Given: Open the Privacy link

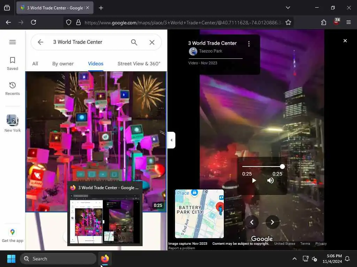Looking at the screenshot, I should click(321, 244).
